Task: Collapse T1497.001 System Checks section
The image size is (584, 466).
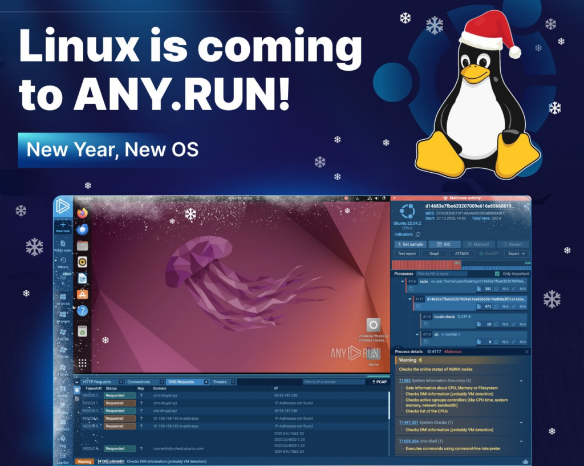Action: 521,423
